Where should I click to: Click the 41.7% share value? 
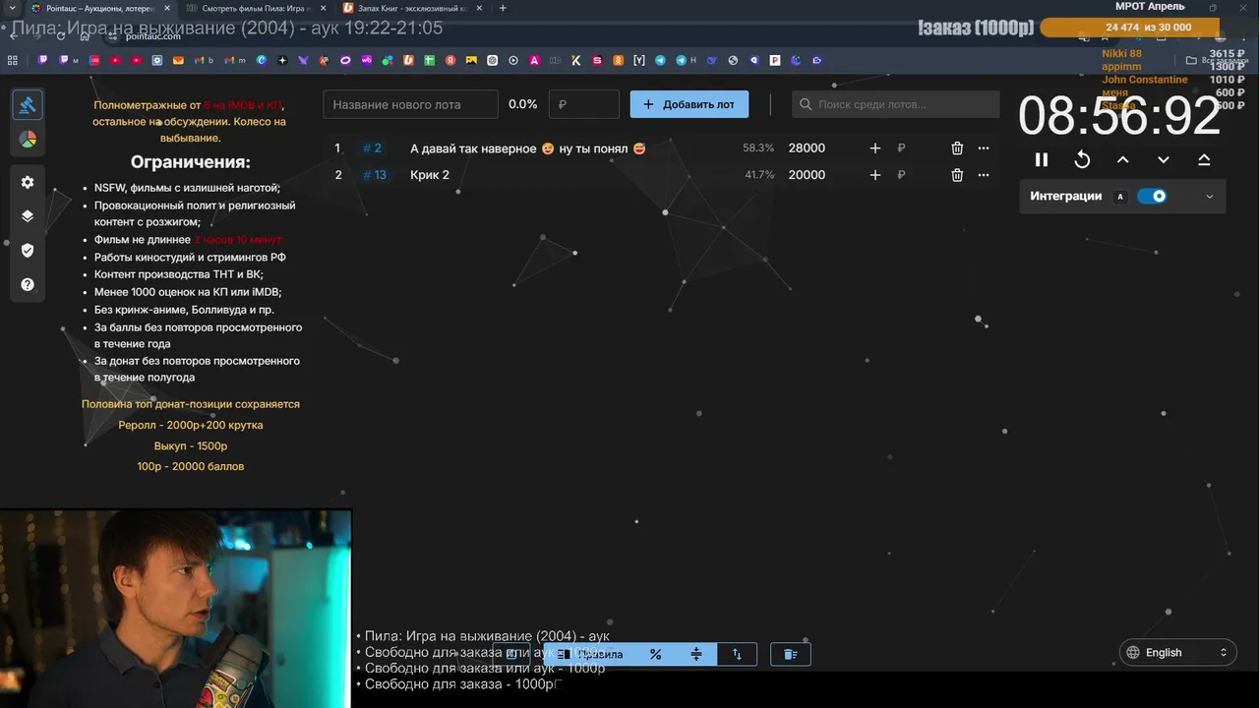[x=758, y=175]
